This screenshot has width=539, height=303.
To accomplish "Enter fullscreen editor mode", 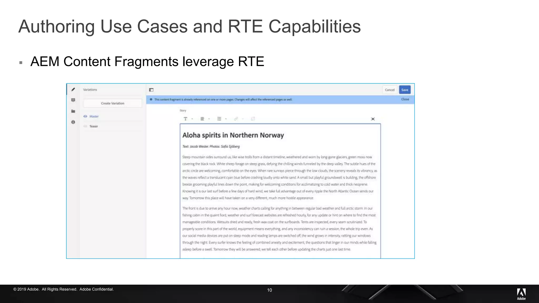I will click(x=373, y=119).
